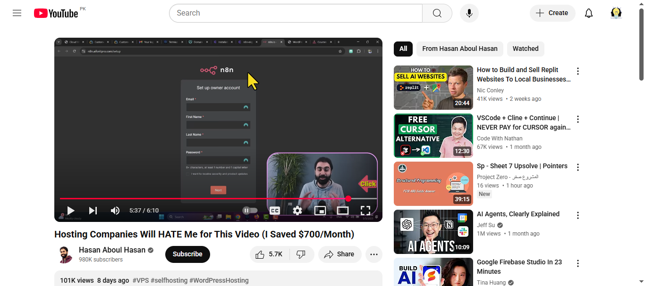The image size is (645, 286).
Task: Go to YouTube home via the logo
Action: tap(56, 13)
